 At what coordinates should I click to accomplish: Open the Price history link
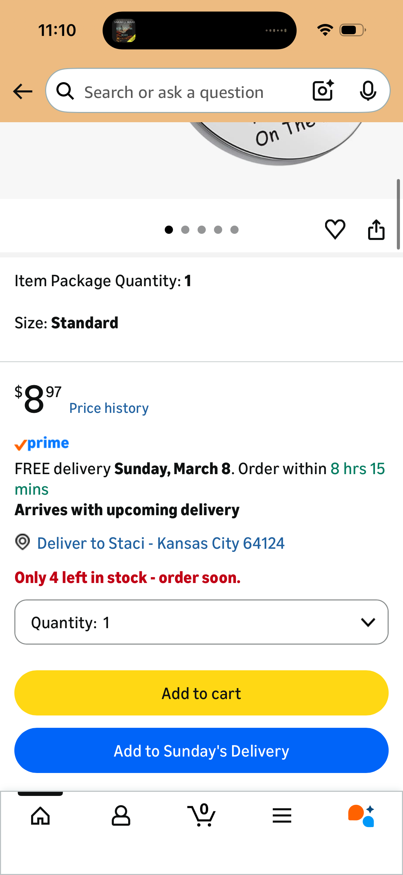pos(109,408)
